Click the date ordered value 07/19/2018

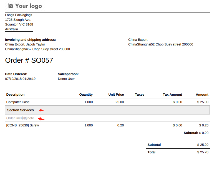point(20,79)
